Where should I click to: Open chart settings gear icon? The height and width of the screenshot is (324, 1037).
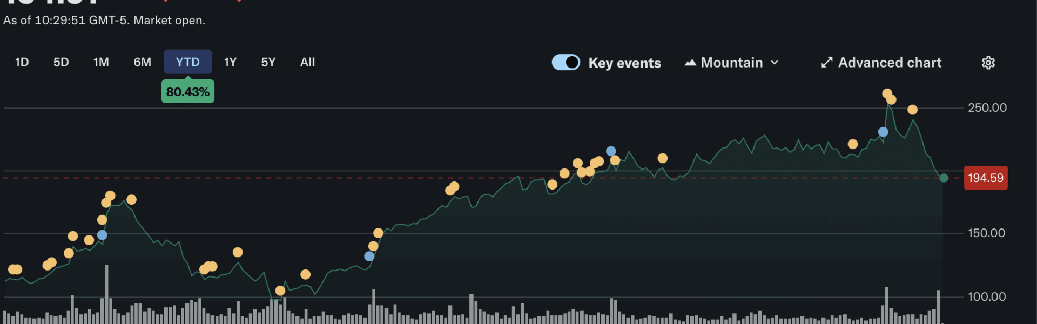[988, 63]
